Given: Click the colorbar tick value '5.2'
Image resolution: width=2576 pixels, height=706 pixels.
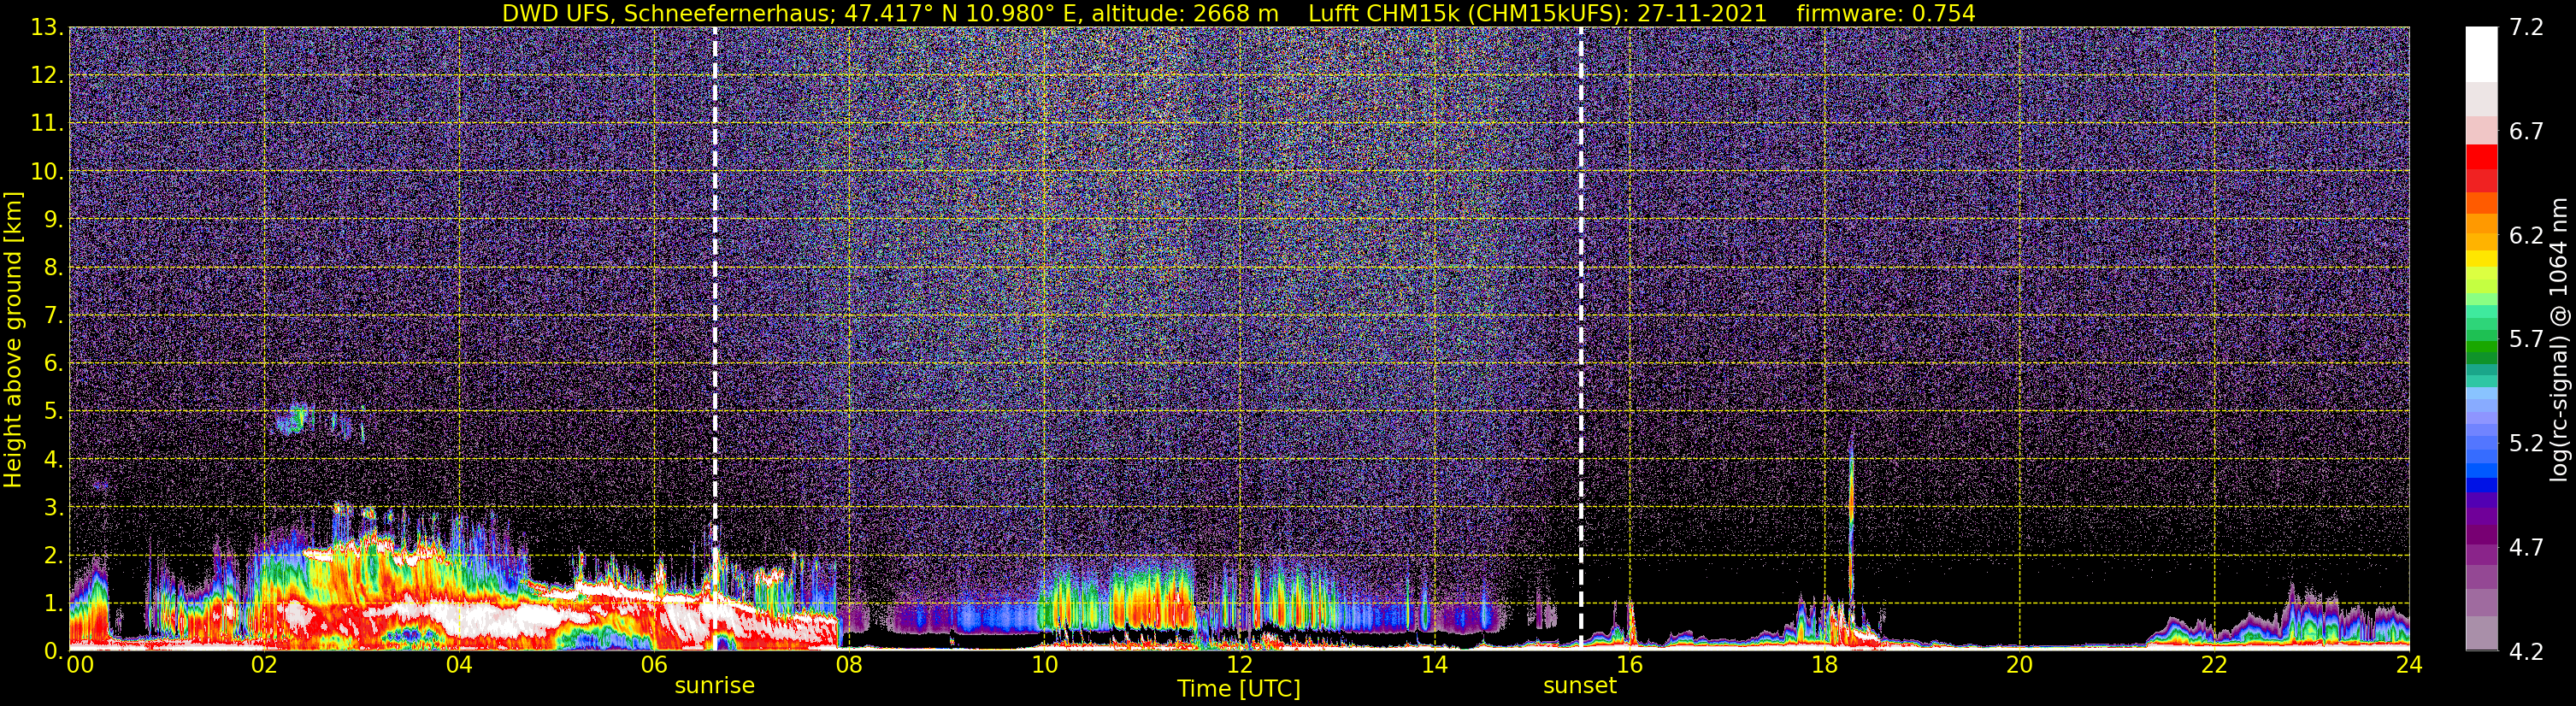Looking at the screenshot, I should point(2526,443).
